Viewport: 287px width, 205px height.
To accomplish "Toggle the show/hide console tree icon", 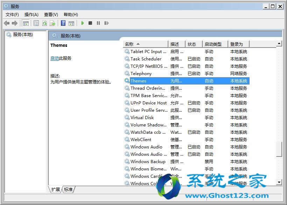I will 26,23.
